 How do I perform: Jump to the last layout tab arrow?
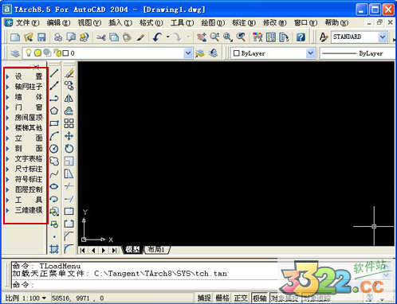(x=115, y=250)
